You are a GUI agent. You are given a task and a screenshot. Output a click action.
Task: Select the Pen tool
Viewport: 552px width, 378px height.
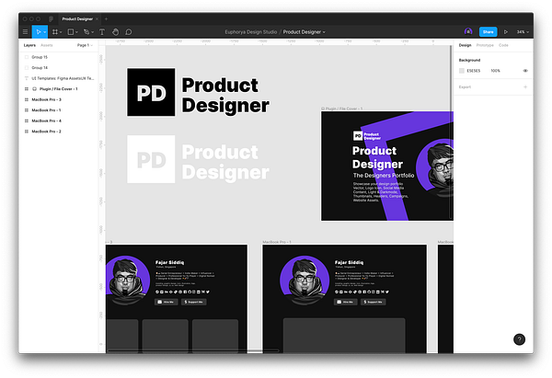point(86,32)
